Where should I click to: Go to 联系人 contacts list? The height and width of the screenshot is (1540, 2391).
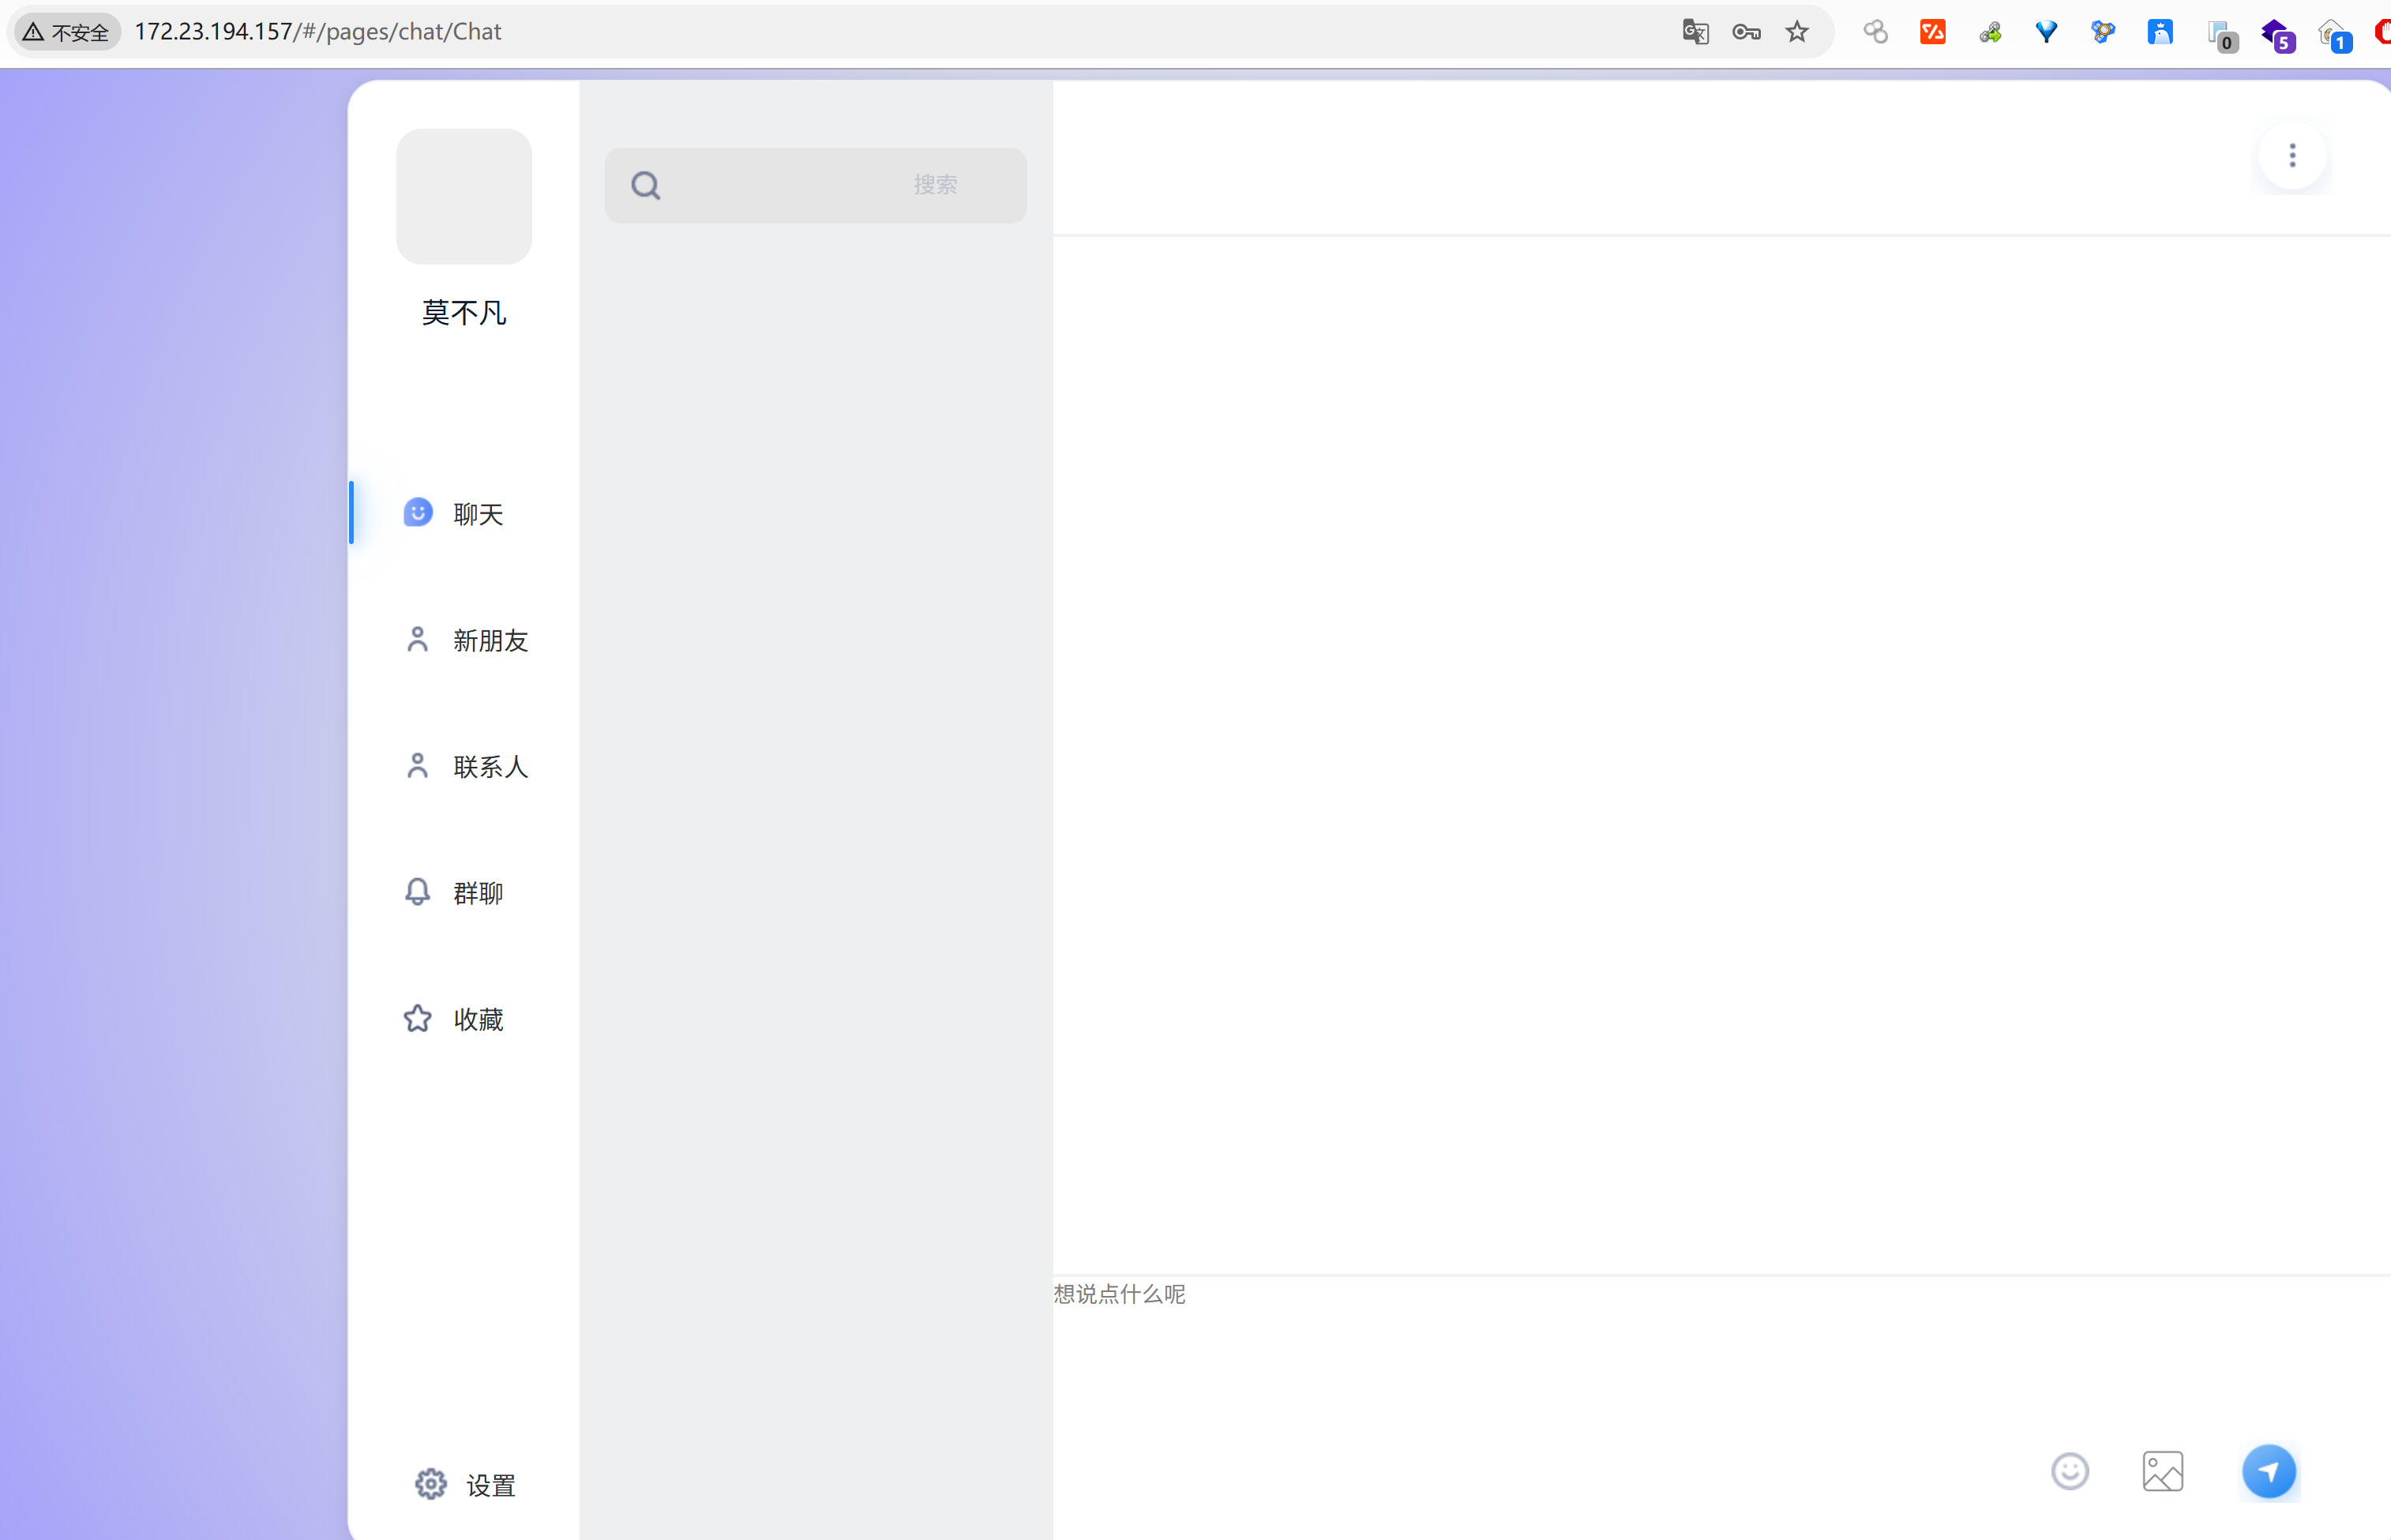coord(490,767)
